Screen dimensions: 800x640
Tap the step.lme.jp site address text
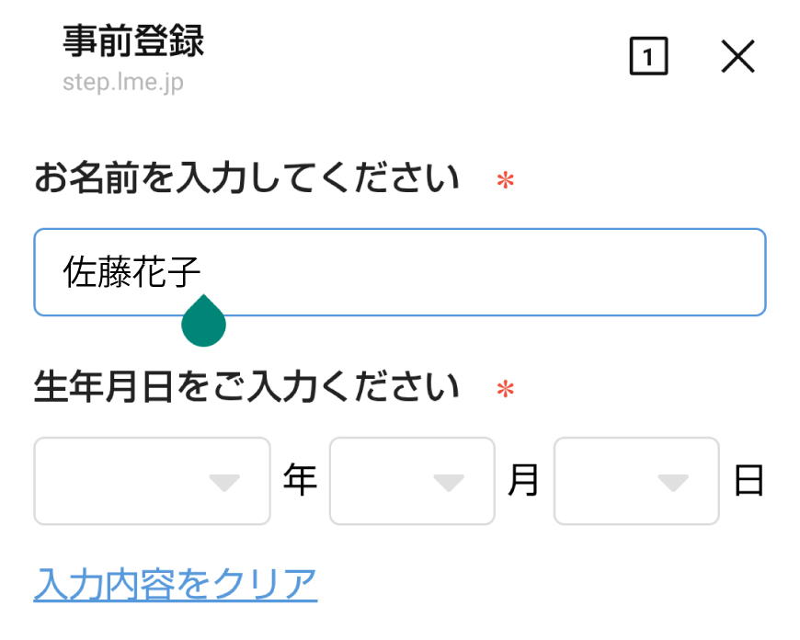tap(121, 83)
